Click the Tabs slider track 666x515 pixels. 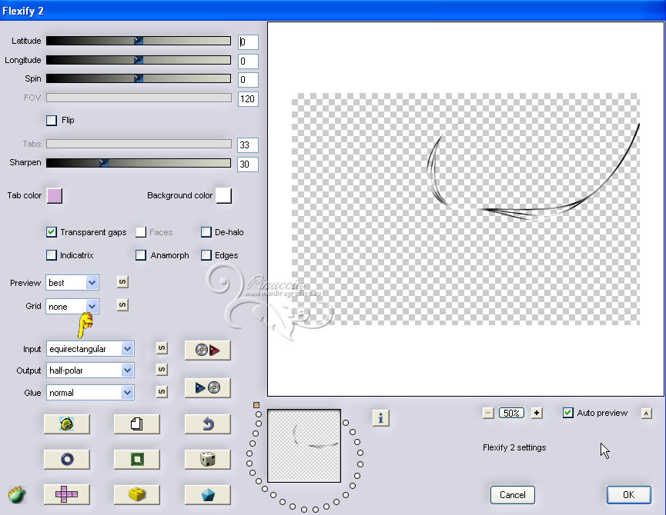coord(139,144)
